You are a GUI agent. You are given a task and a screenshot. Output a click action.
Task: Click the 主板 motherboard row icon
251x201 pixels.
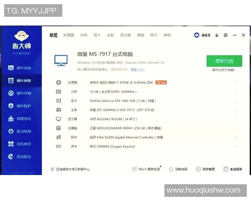click(59, 110)
